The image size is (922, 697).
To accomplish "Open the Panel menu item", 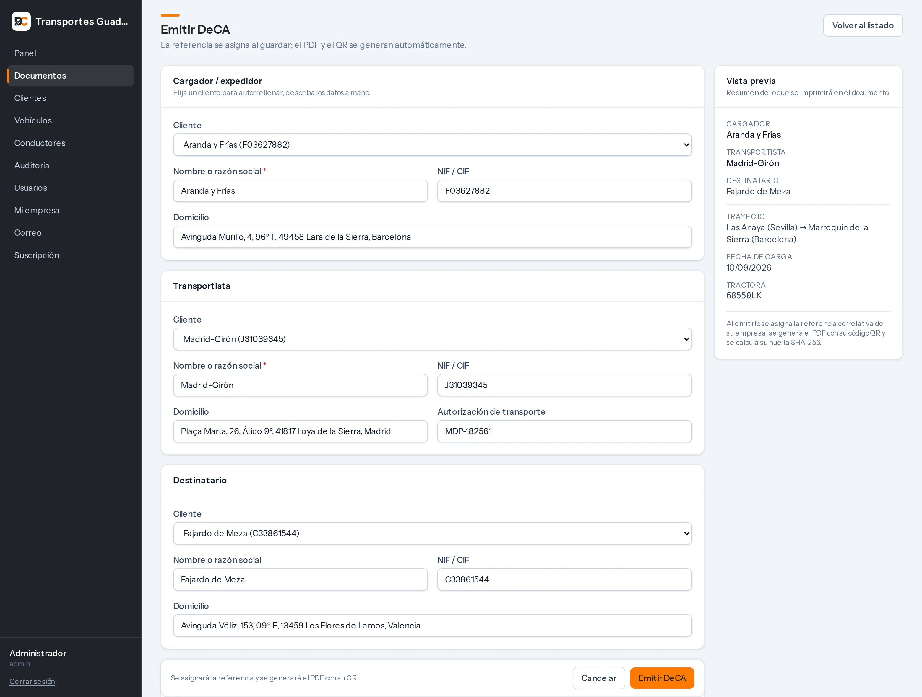I will pyautogui.click(x=70, y=53).
